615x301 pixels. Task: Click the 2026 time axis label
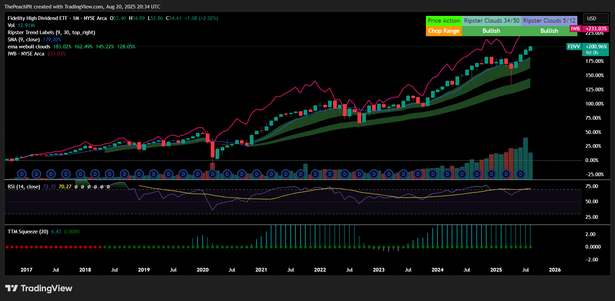point(555,270)
